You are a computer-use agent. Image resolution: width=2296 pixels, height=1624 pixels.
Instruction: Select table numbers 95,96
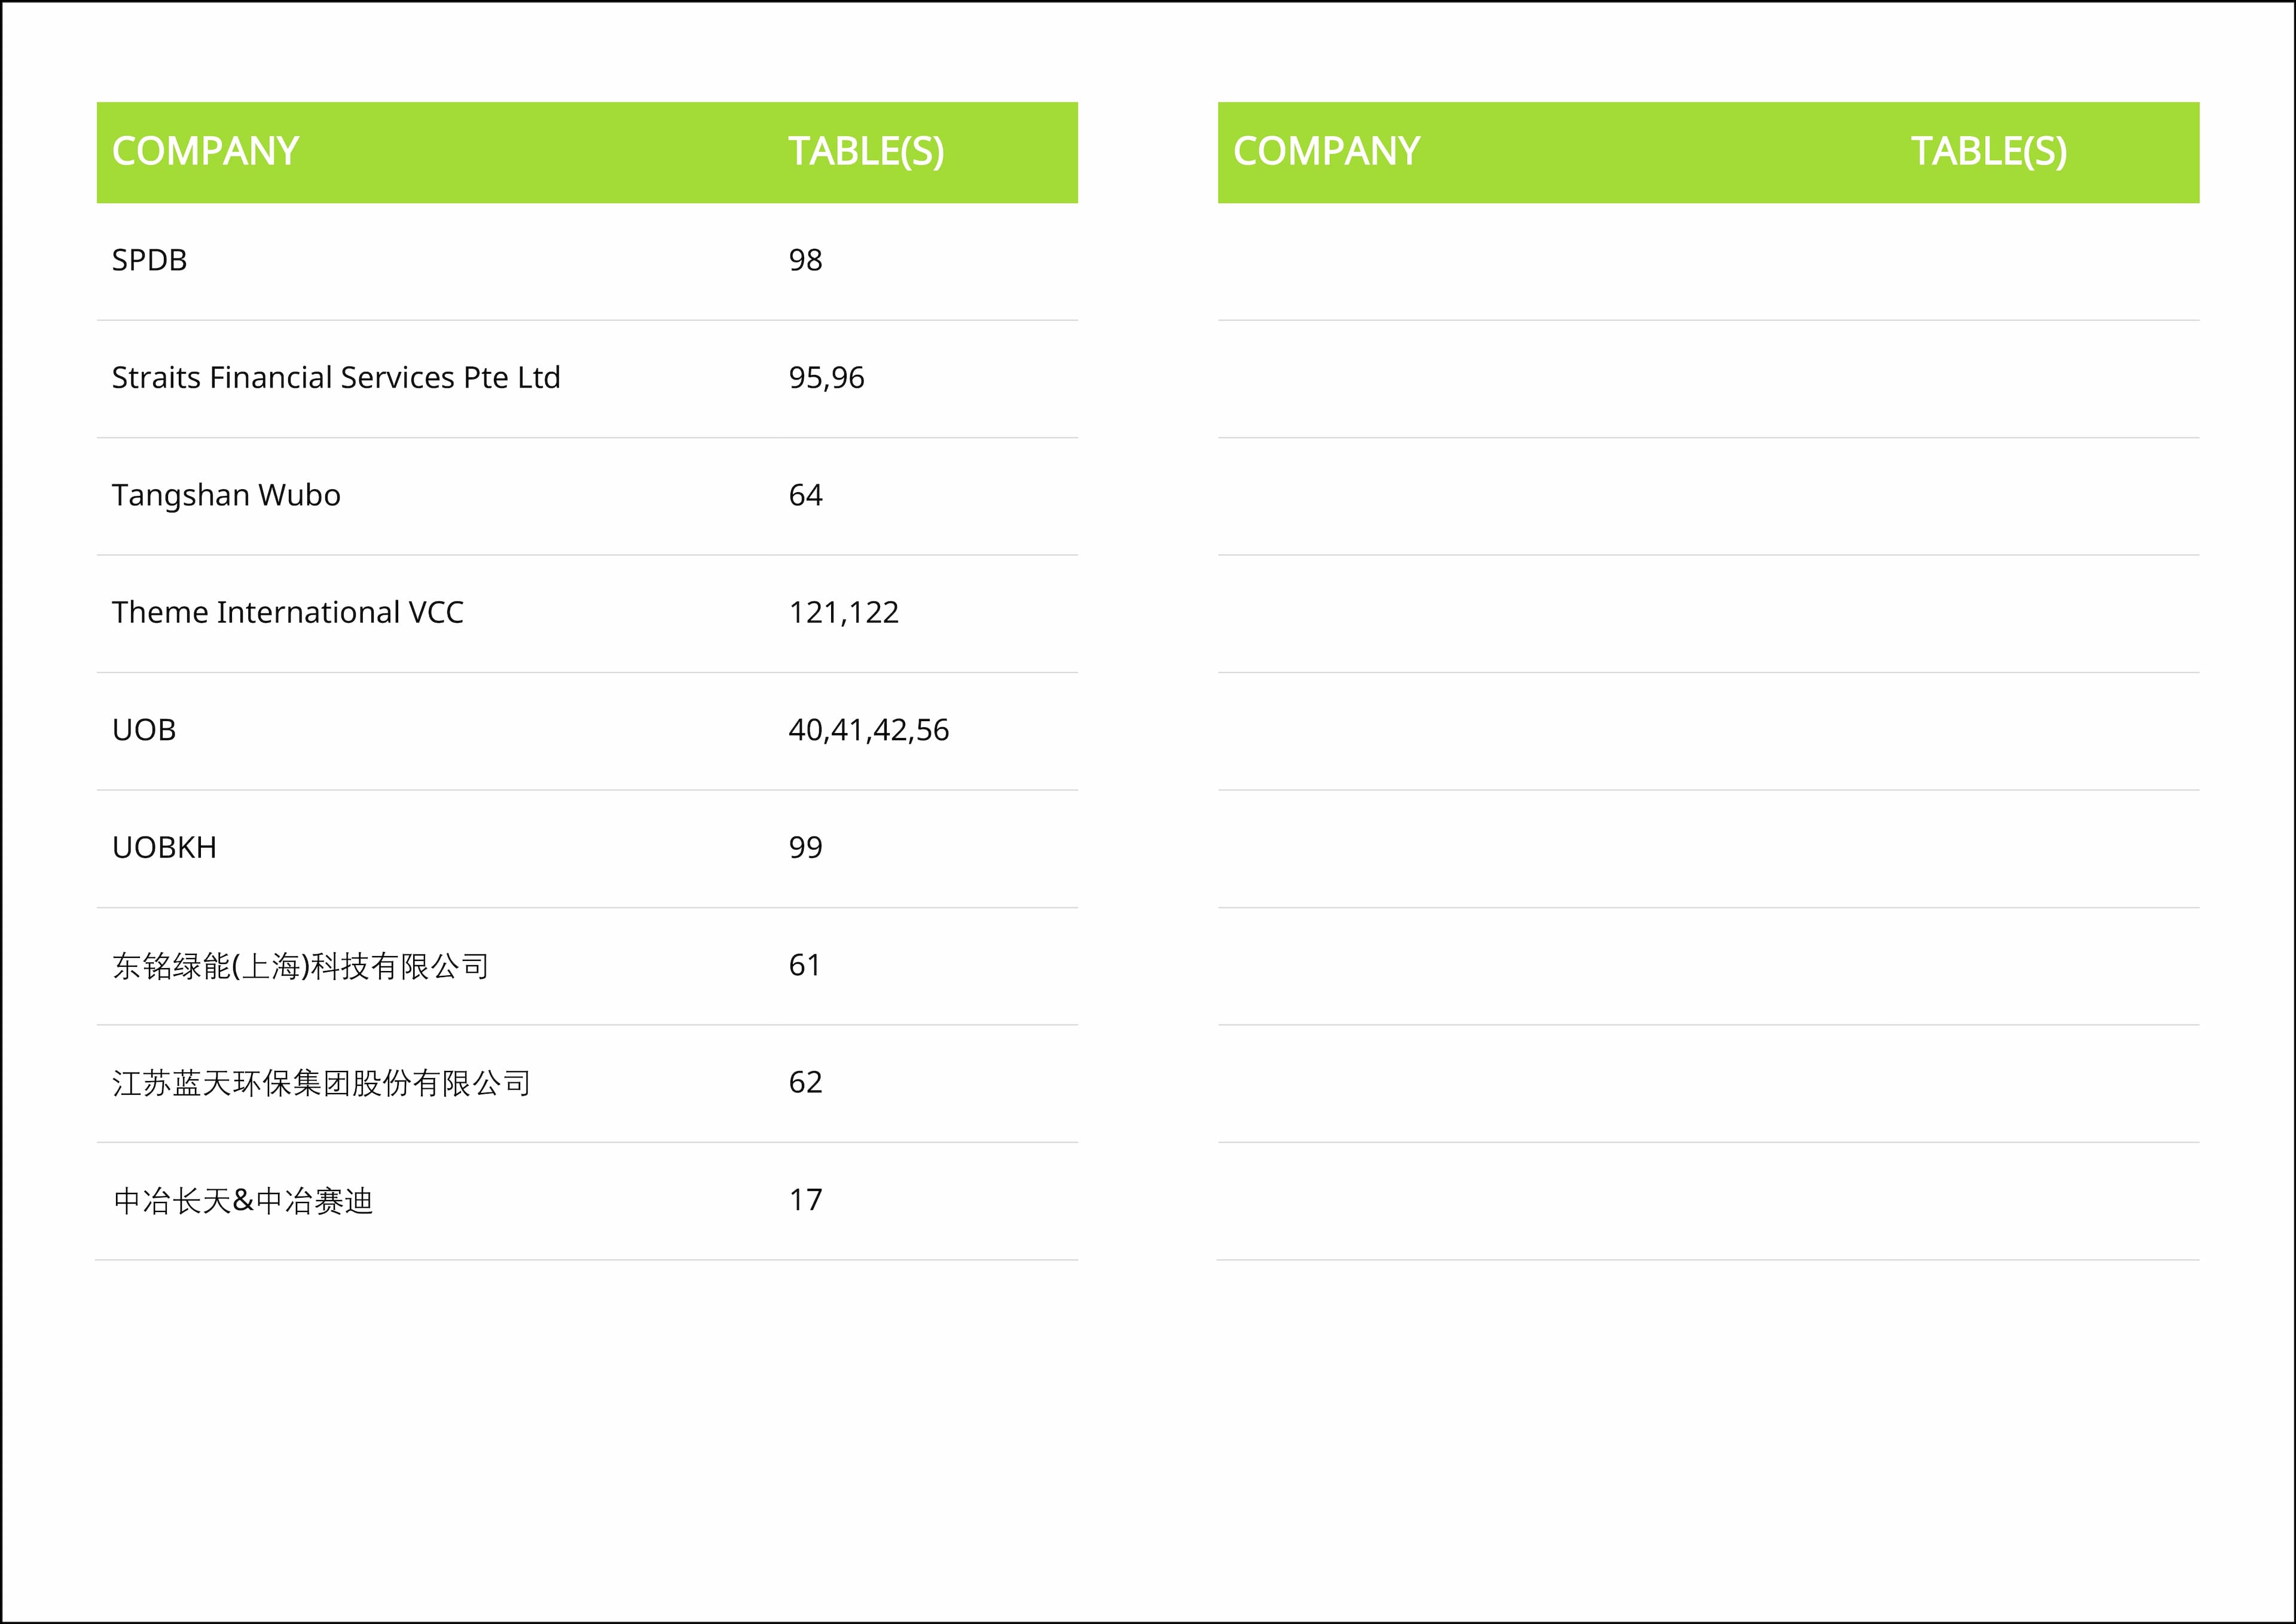(x=826, y=378)
